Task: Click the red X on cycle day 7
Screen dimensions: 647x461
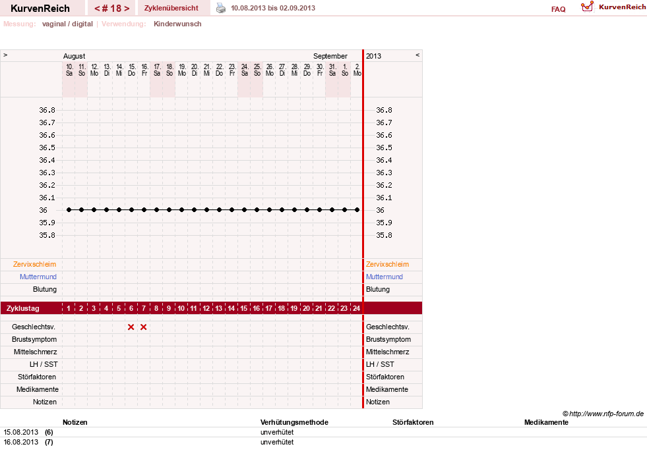Action: coord(144,327)
